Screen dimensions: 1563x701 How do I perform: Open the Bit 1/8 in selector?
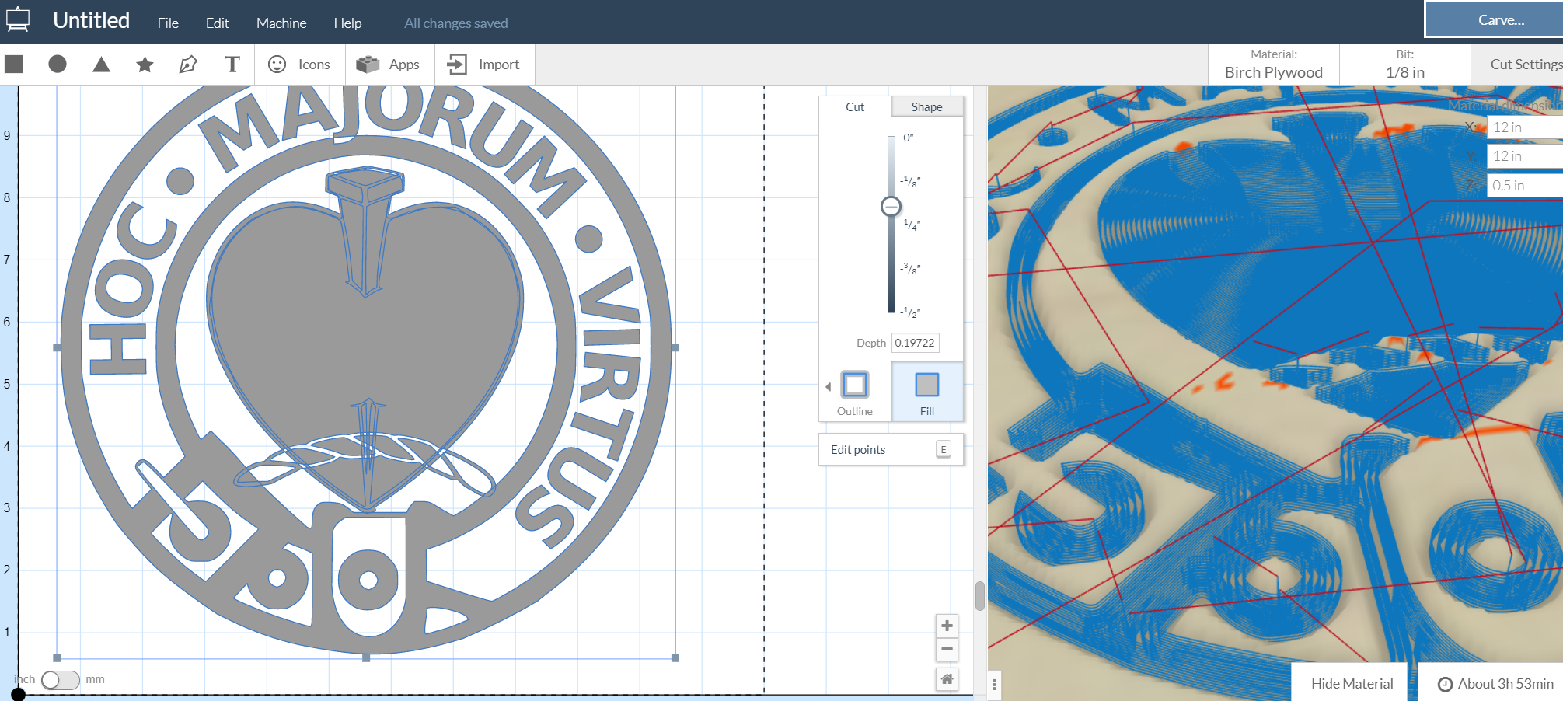(x=1405, y=65)
